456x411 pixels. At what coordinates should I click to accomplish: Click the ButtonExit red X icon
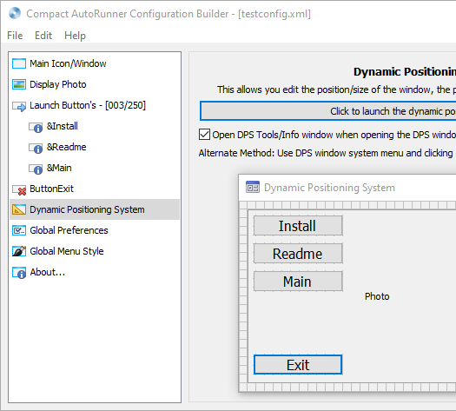pyautogui.click(x=19, y=189)
